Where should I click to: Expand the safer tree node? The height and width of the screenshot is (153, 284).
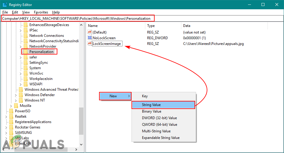(21, 57)
